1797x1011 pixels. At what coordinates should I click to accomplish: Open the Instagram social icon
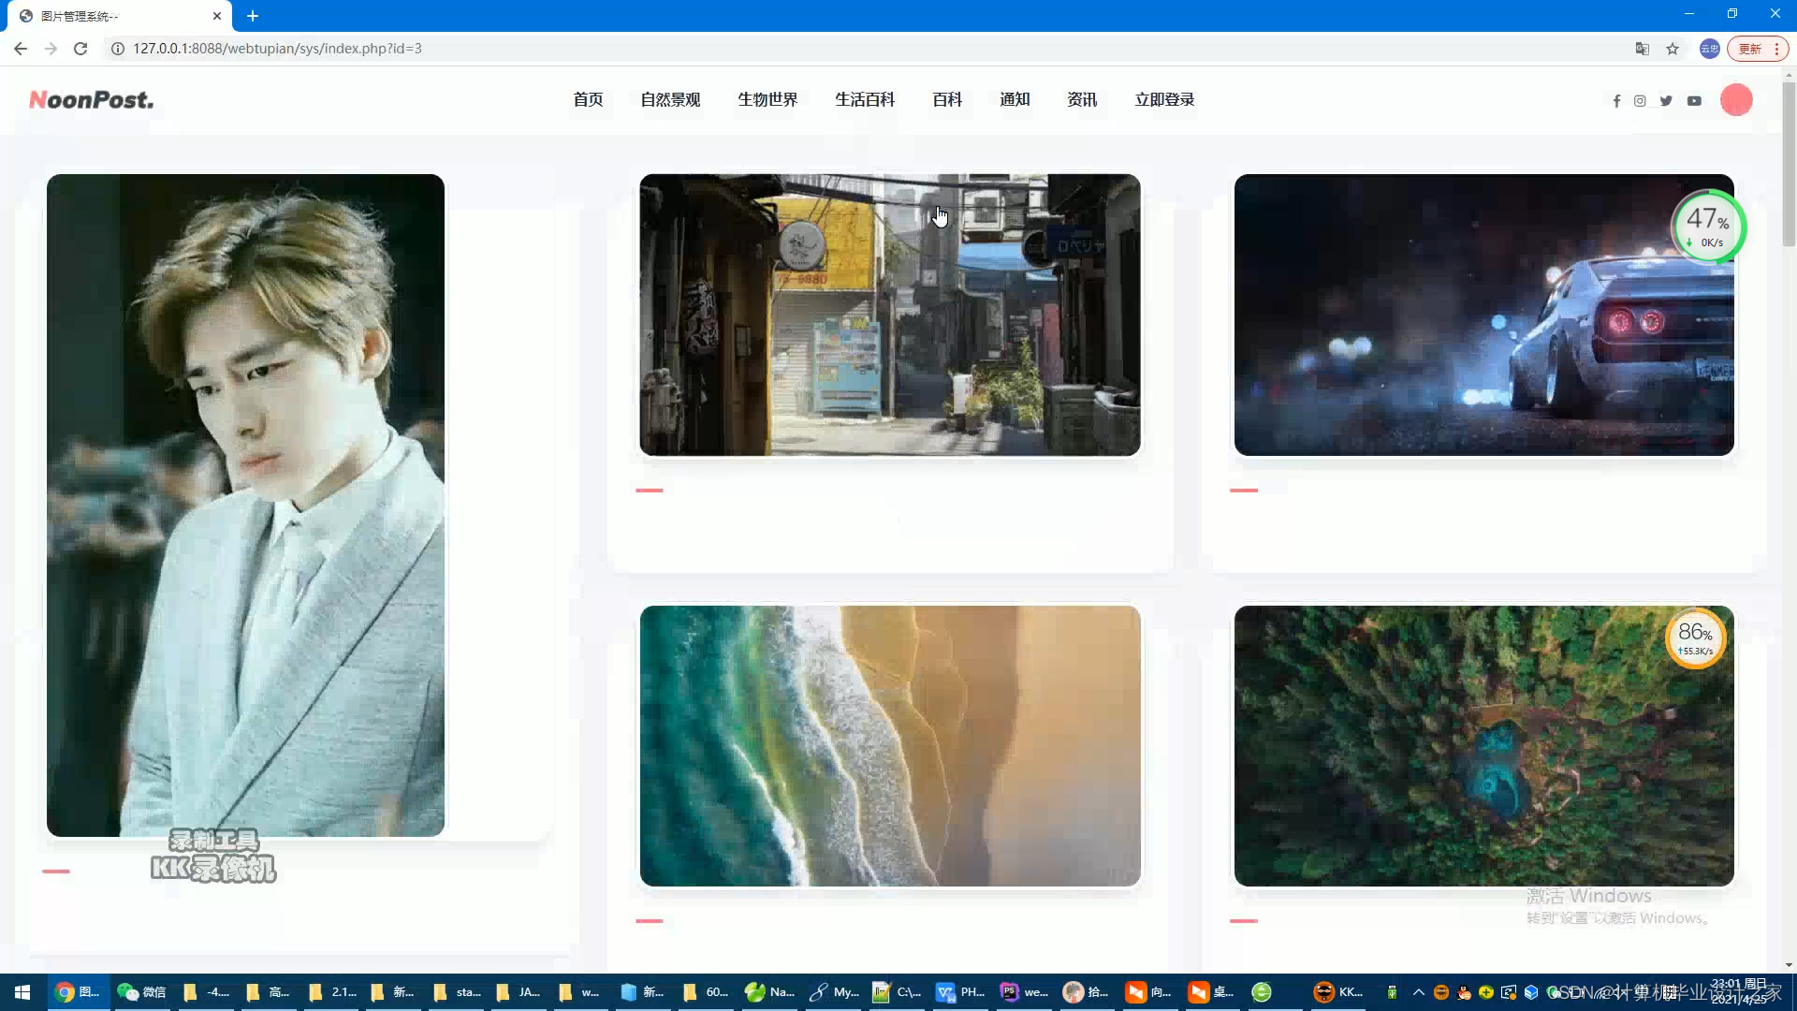pyautogui.click(x=1640, y=101)
